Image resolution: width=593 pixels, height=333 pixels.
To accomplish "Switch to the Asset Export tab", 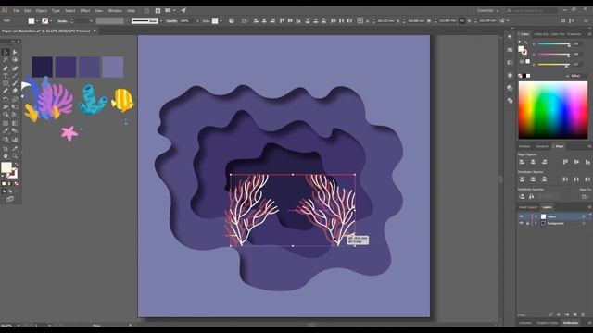I will 528,207.
